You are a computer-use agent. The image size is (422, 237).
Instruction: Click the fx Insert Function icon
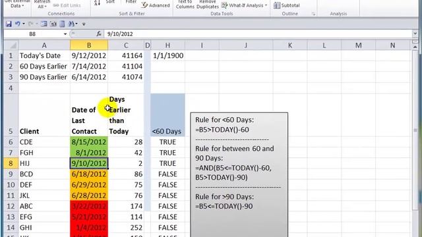(x=99, y=34)
